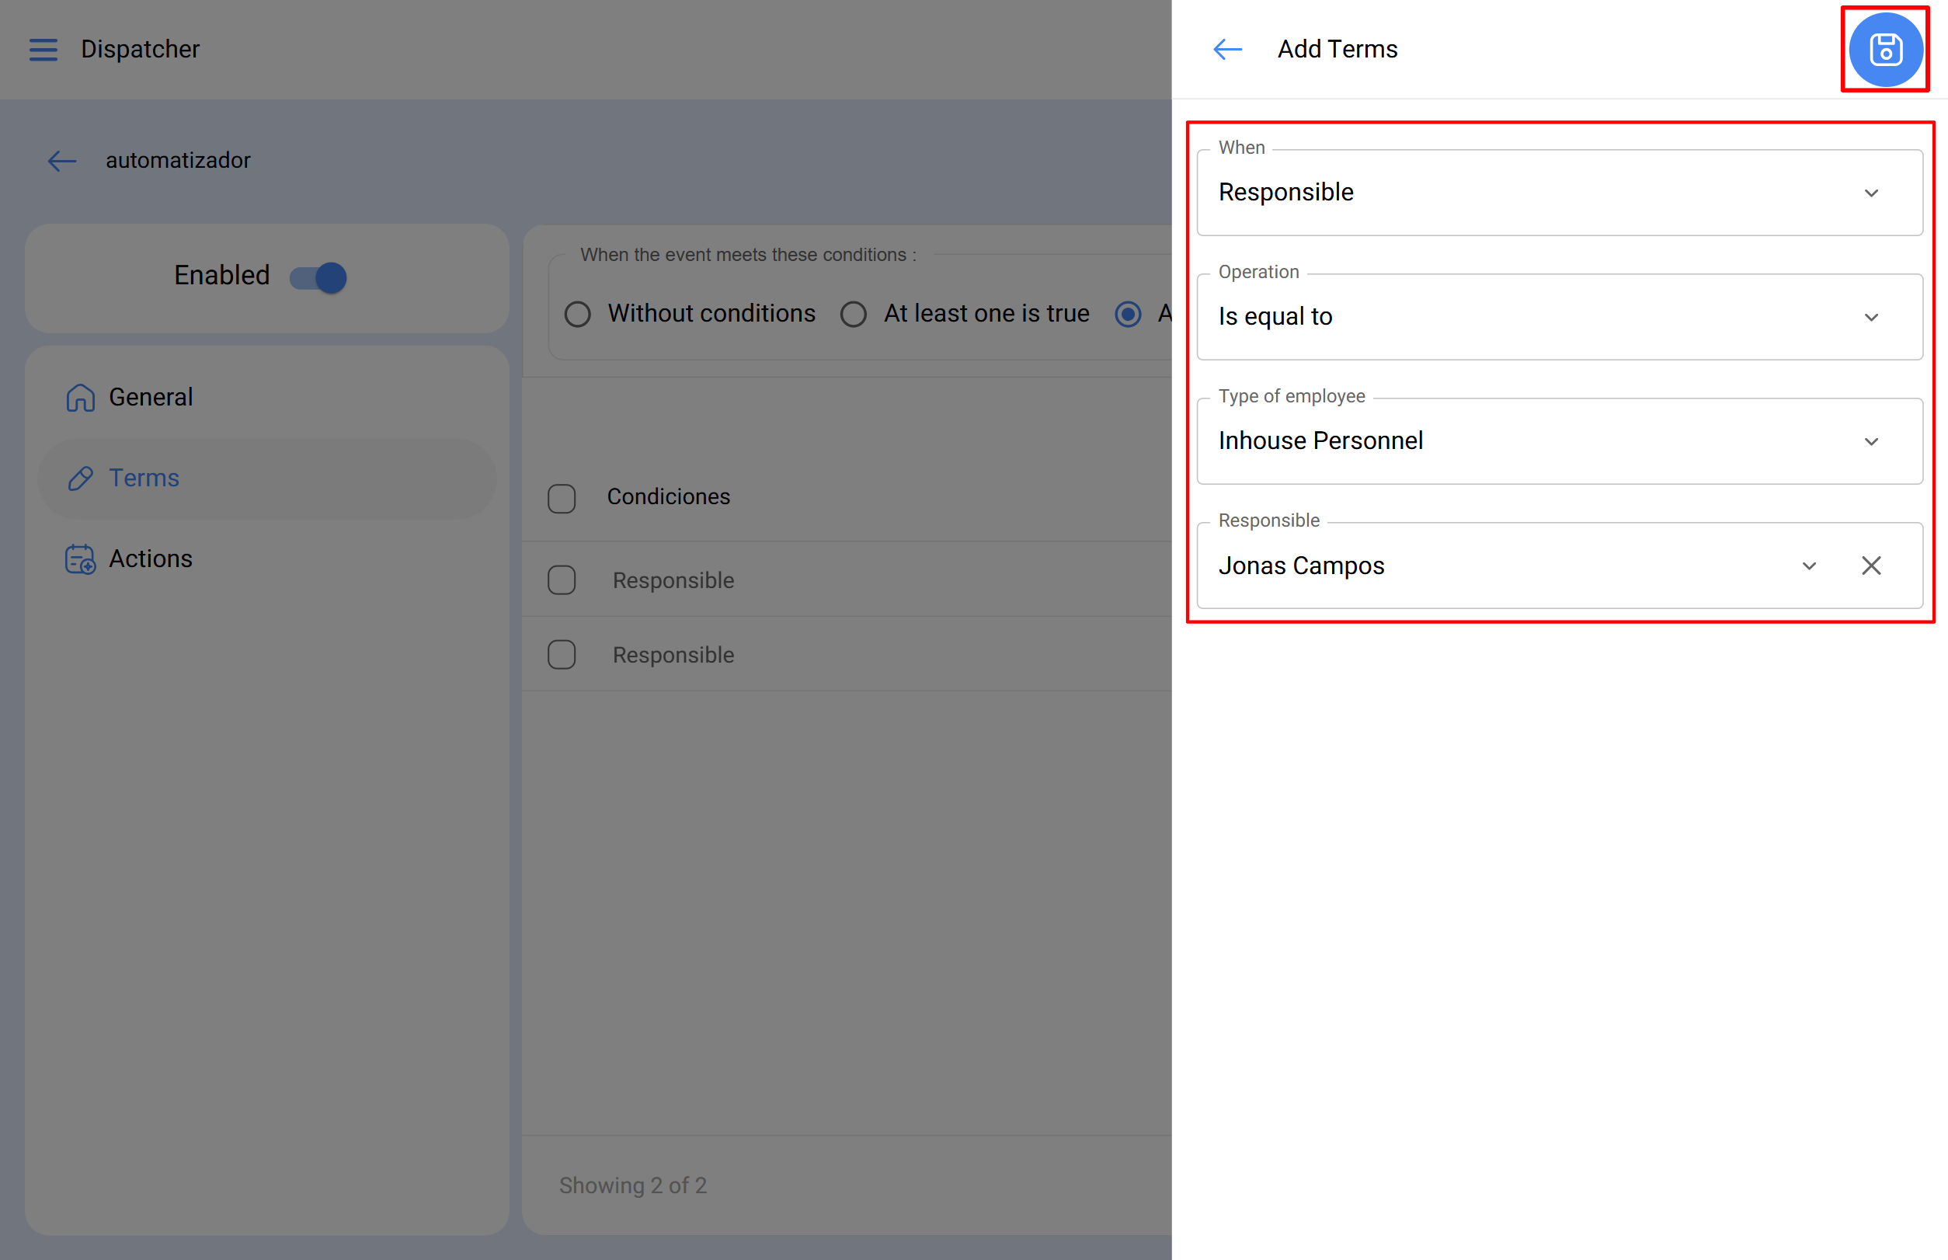The image size is (1948, 1260).
Task: Open the Responsible dropdown chevron for Jonas Campos
Action: pyautogui.click(x=1808, y=566)
